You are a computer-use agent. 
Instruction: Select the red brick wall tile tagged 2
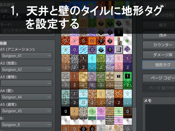(74, 85)
